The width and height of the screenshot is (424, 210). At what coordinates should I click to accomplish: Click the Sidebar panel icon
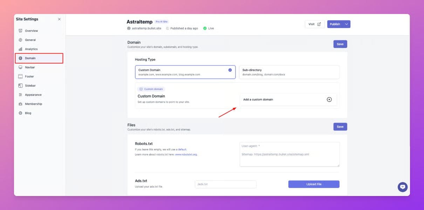pos(20,85)
